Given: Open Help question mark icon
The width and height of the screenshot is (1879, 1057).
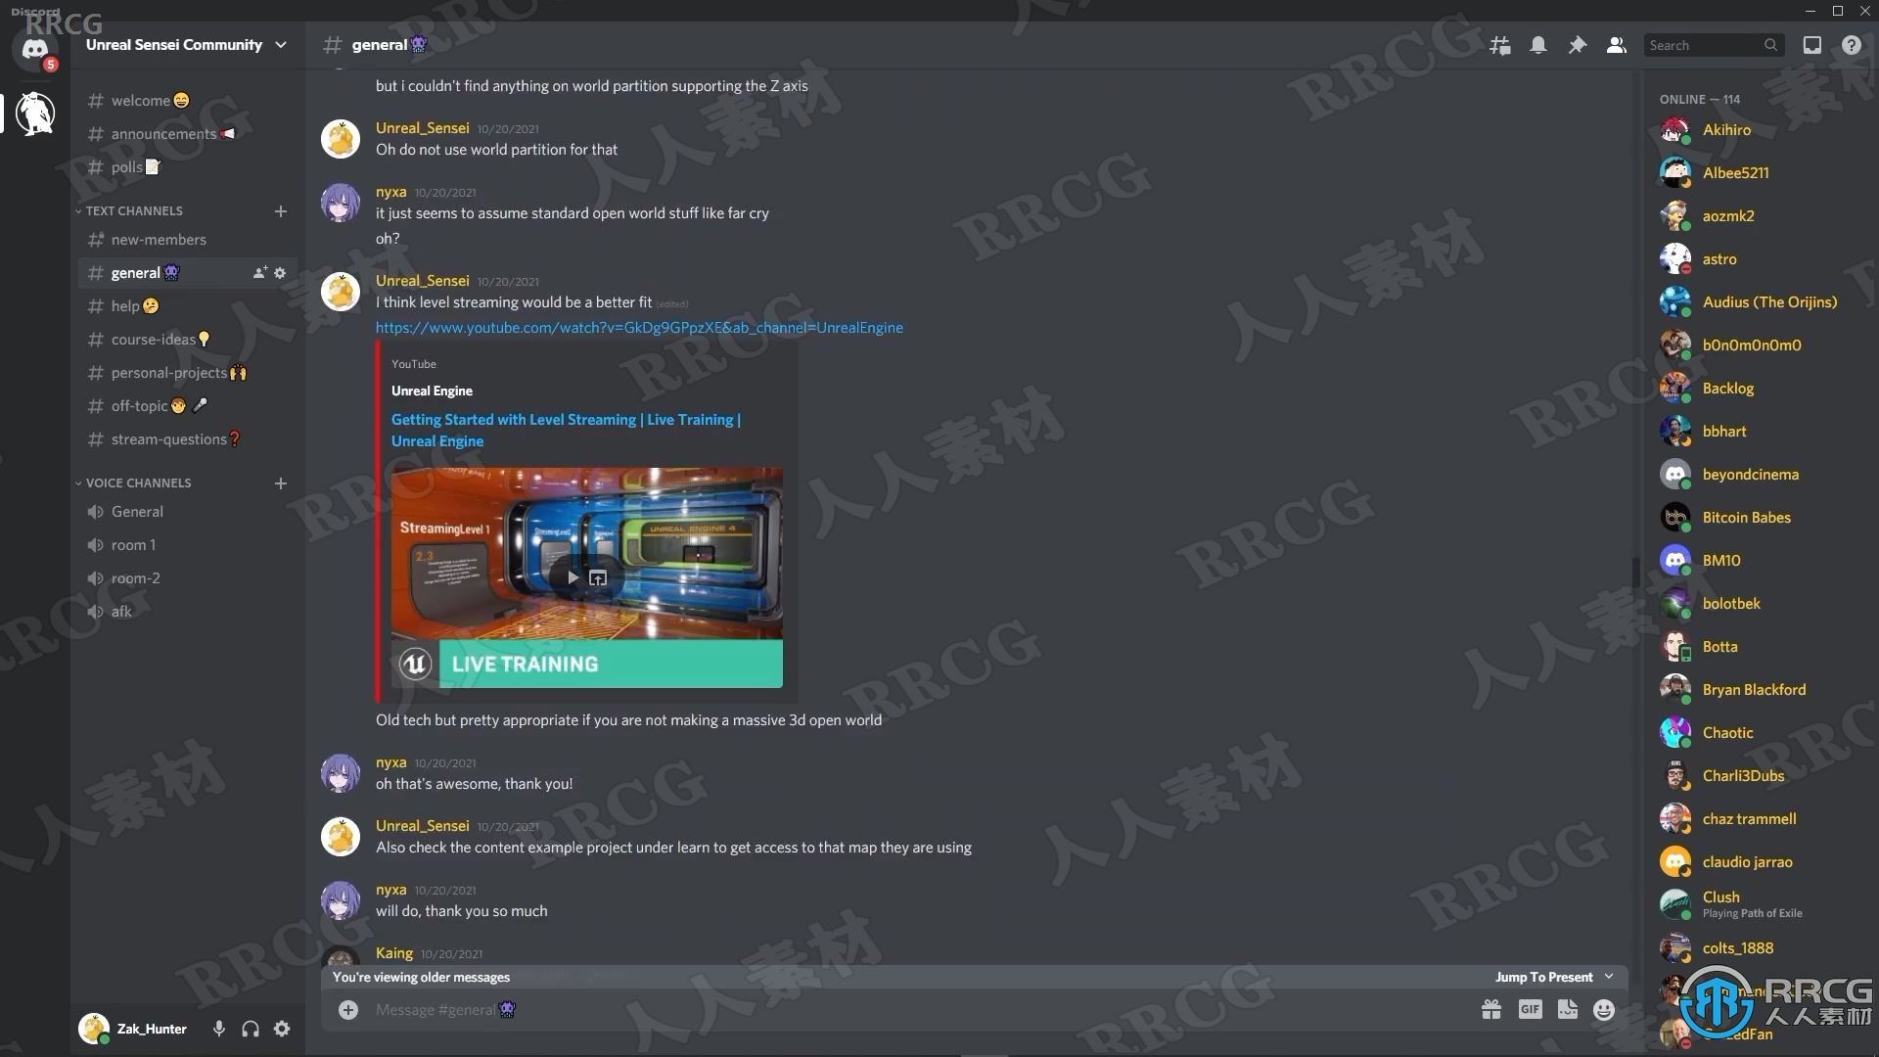Looking at the screenshot, I should [1852, 45].
